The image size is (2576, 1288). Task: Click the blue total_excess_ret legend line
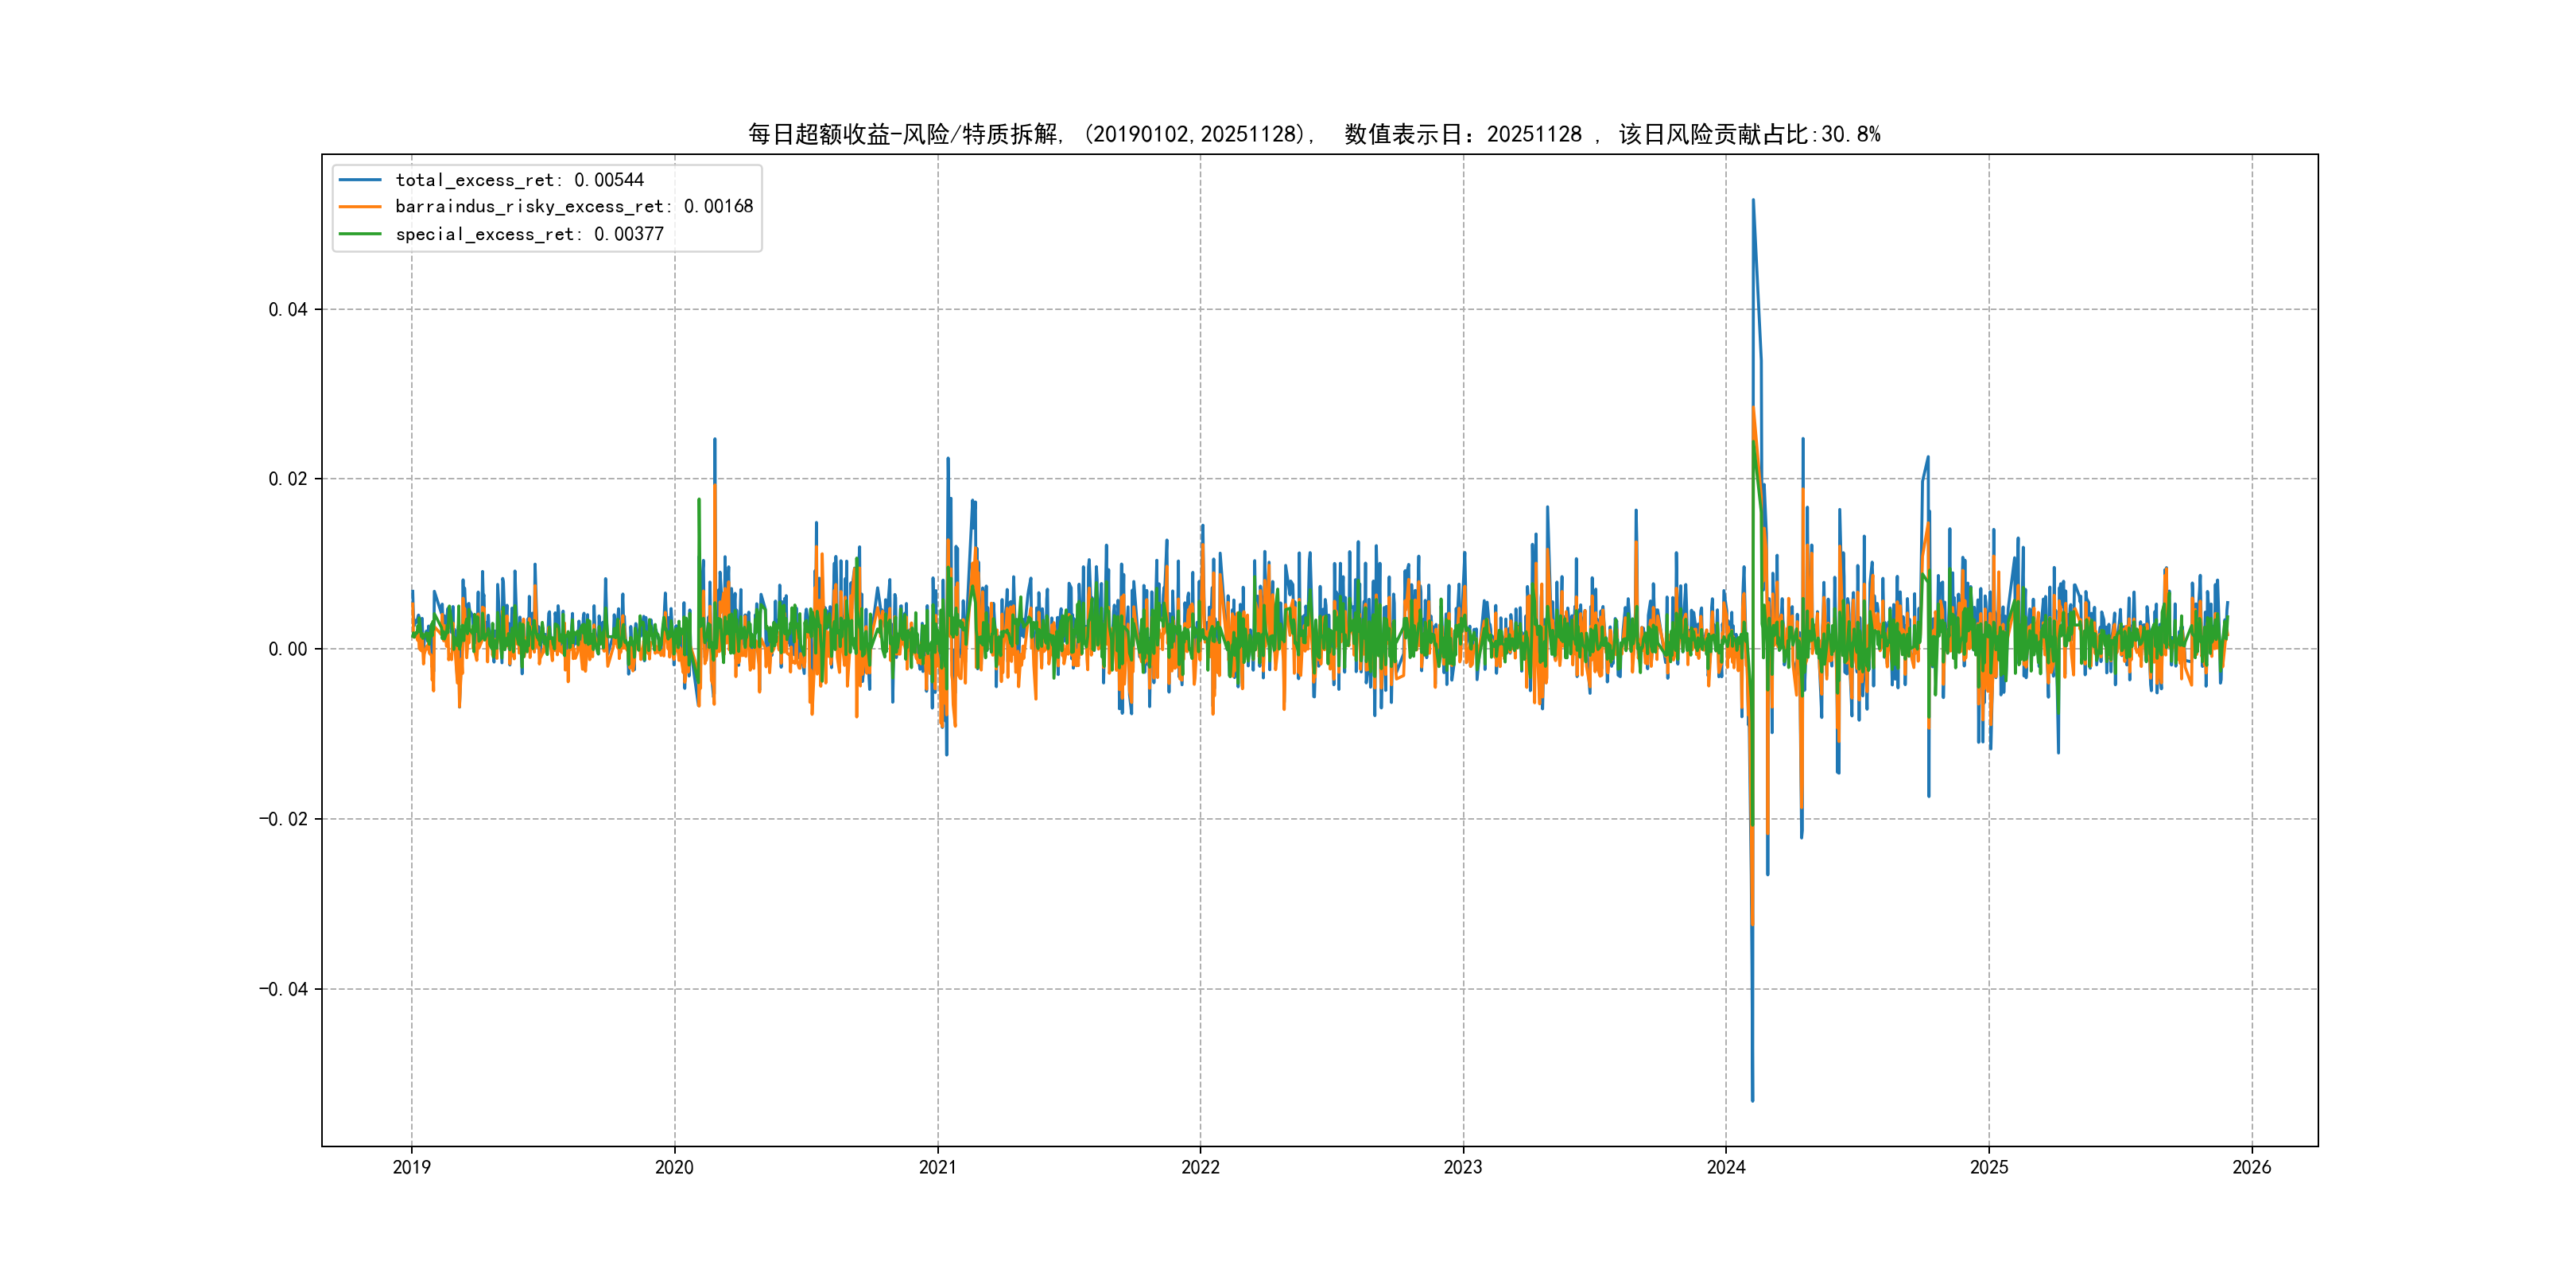click(x=360, y=180)
